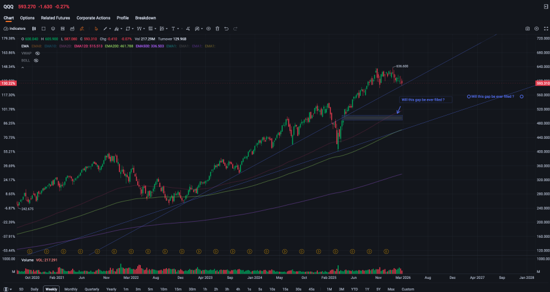
Task: Select the rectangle shape tool
Action: pos(128,29)
